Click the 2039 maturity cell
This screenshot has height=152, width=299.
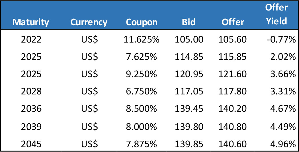coord(31,127)
